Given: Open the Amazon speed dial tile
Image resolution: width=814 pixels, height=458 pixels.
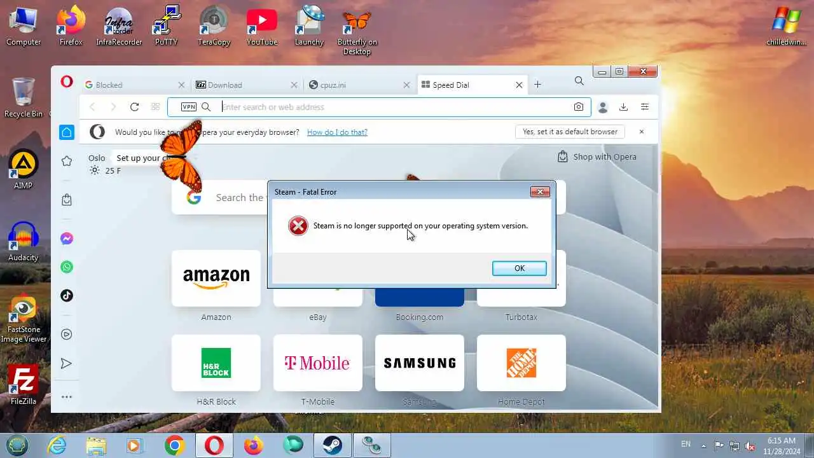Looking at the screenshot, I should pos(216,279).
